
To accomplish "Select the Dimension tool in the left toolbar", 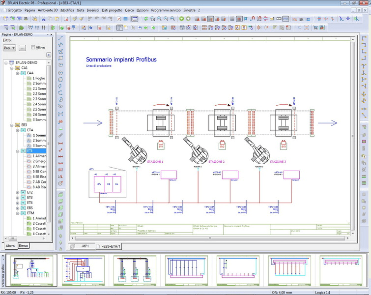I will coord(60,144).
